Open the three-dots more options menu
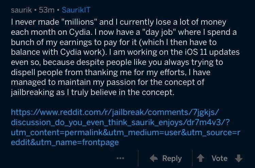Image resolution: width=255 pixels, height=168 pixels. point(120,158)
